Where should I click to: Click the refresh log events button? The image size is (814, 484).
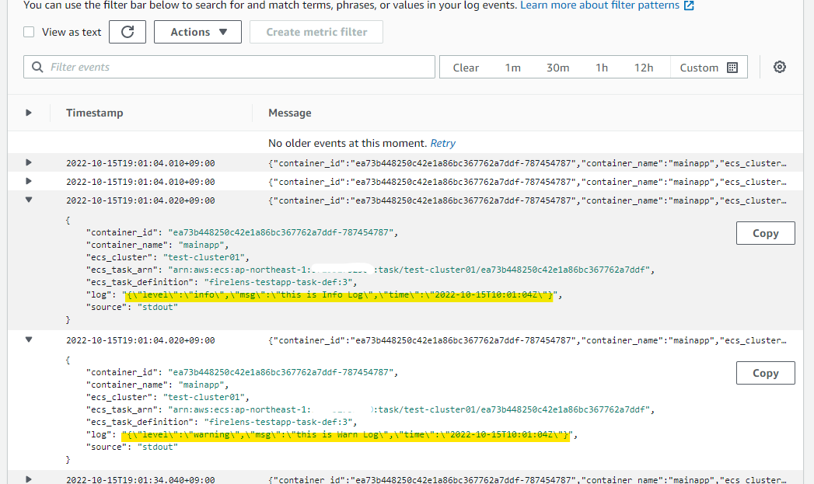(x=128, y=32)
